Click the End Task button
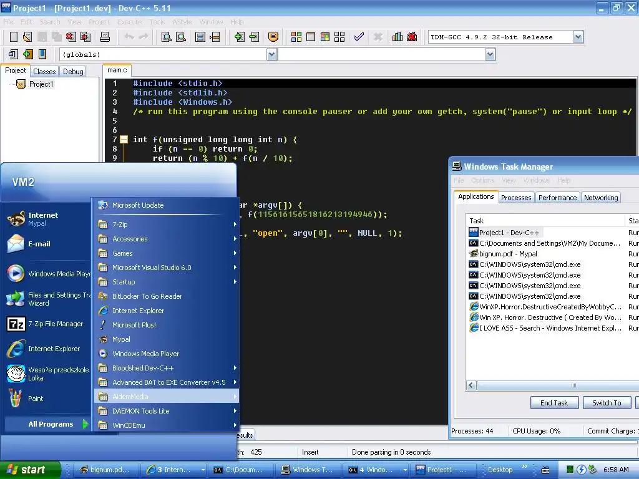The width and height of the screenshot is (639, 479). click(x=554, y=403)
